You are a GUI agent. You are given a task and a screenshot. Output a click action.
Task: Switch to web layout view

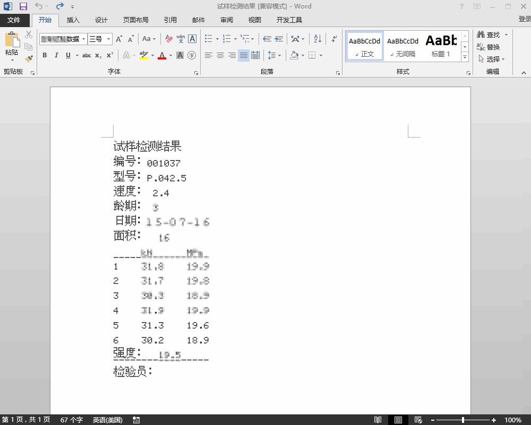click(418, 420)
